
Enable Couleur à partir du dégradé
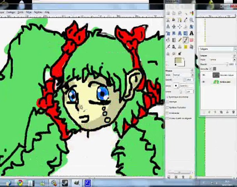click(x=167, y=118)
